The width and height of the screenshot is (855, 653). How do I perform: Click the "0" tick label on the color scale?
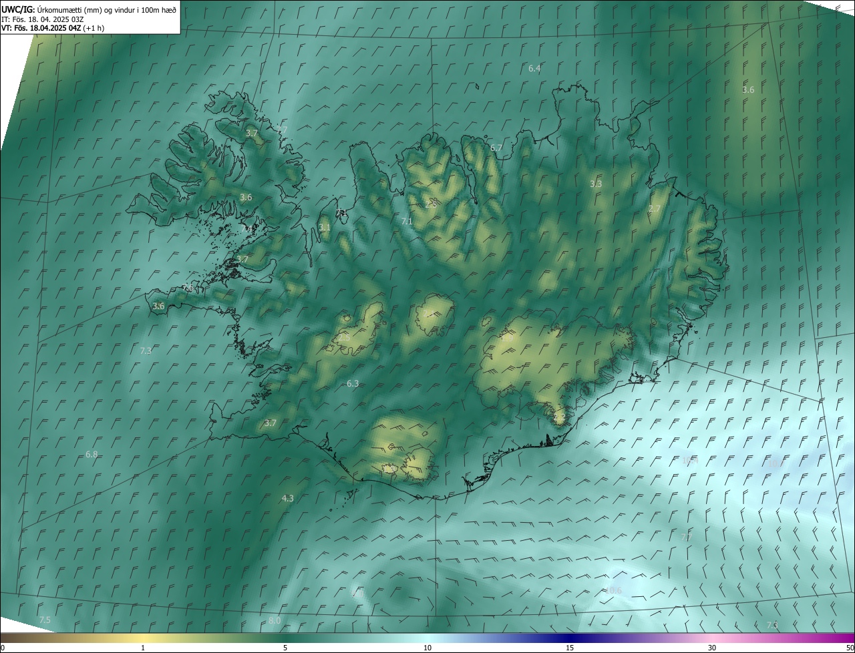pos(3,648)
